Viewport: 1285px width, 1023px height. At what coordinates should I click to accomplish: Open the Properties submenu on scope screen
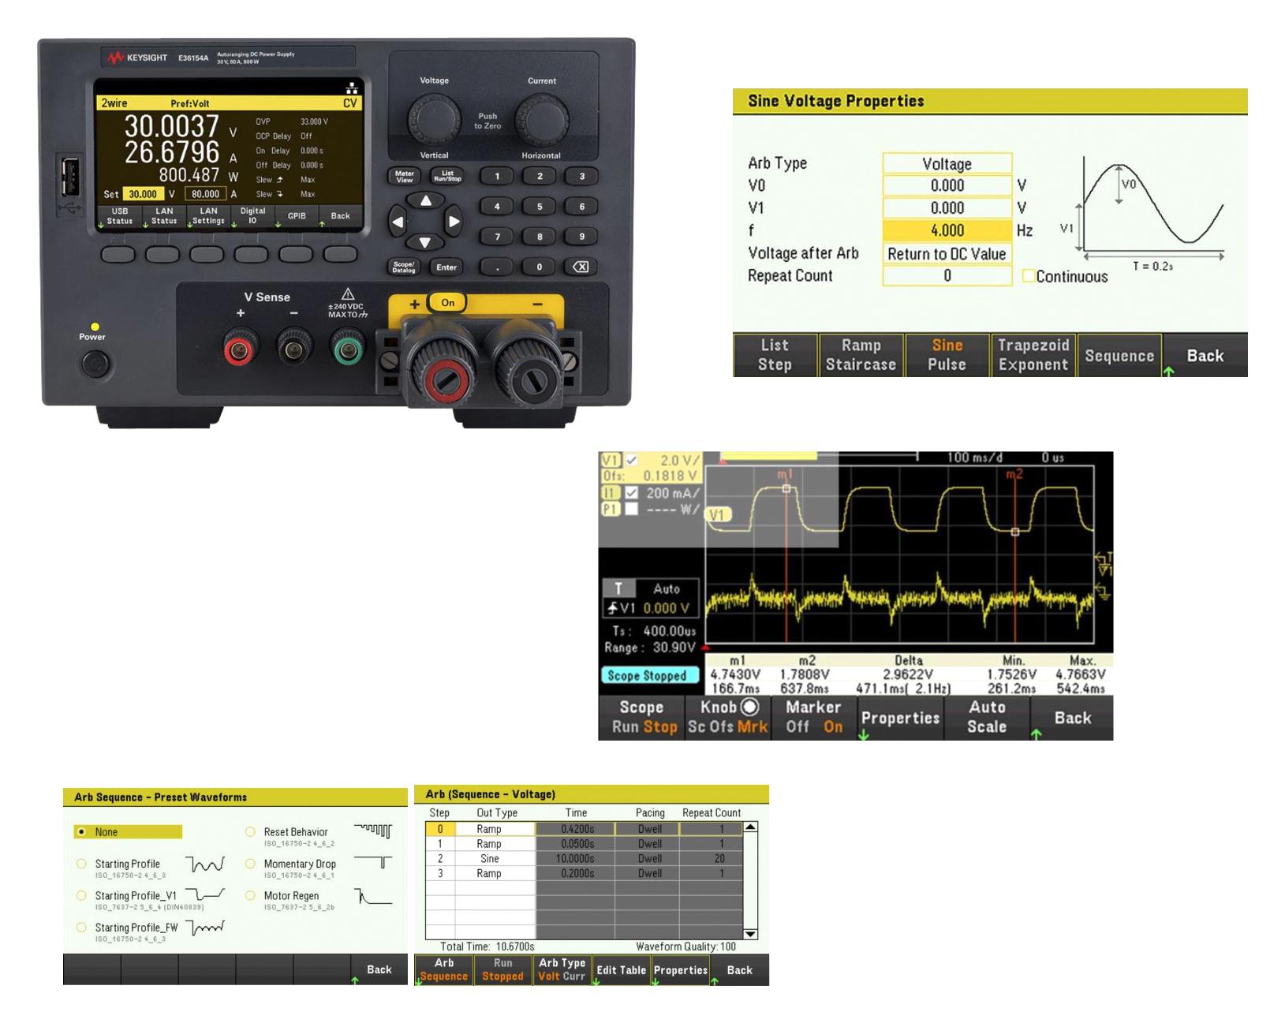(x=900, y=718)
